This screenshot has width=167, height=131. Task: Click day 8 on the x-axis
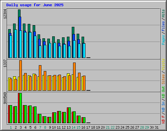45,127
